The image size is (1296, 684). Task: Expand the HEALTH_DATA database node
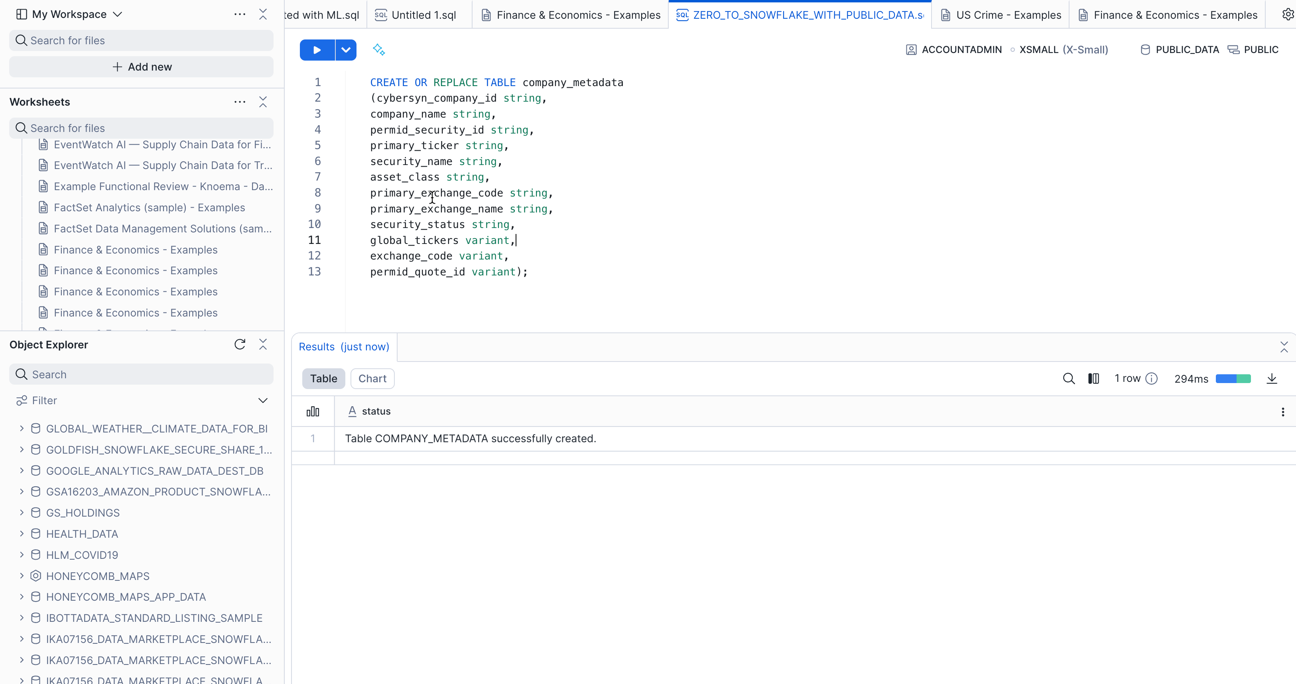(22, 534)
